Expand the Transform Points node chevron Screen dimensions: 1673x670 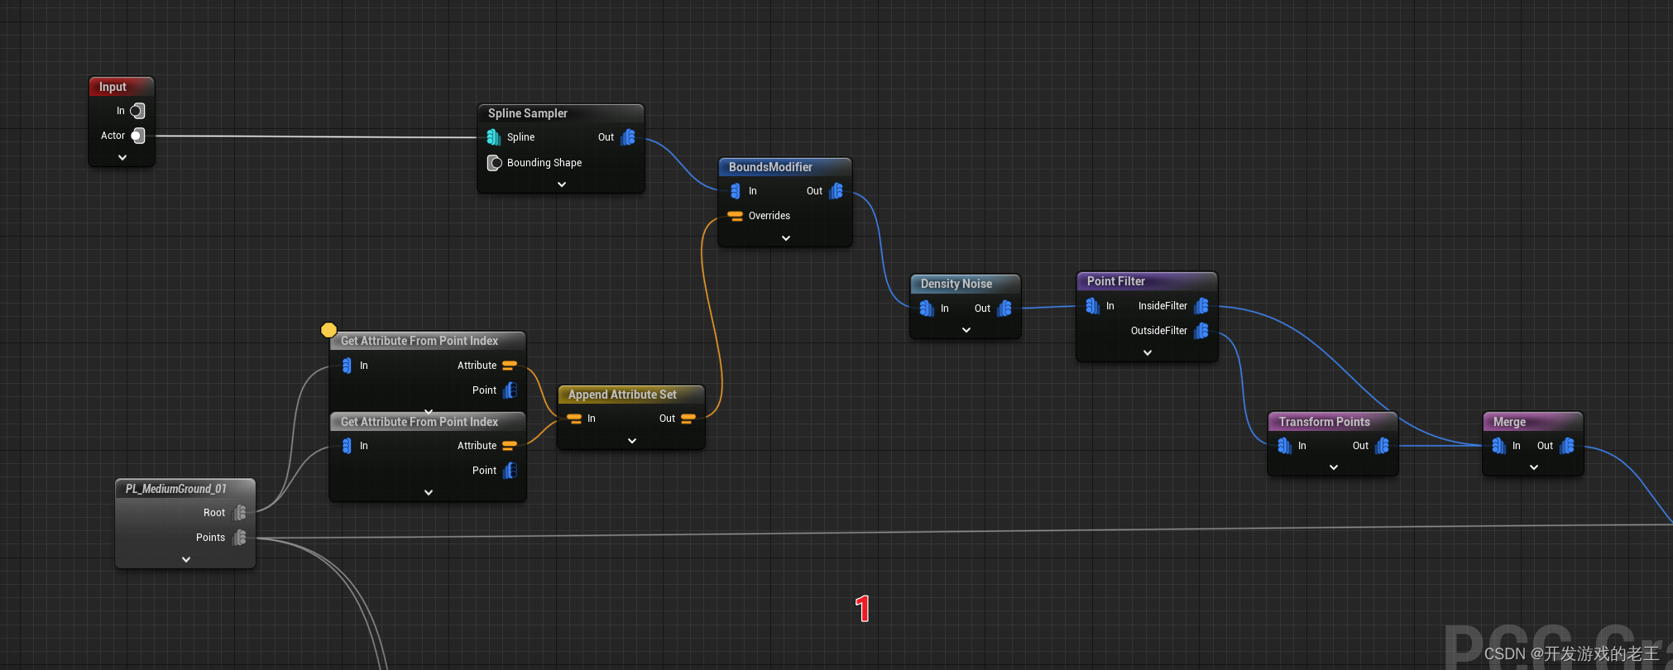click(1334, 467)
